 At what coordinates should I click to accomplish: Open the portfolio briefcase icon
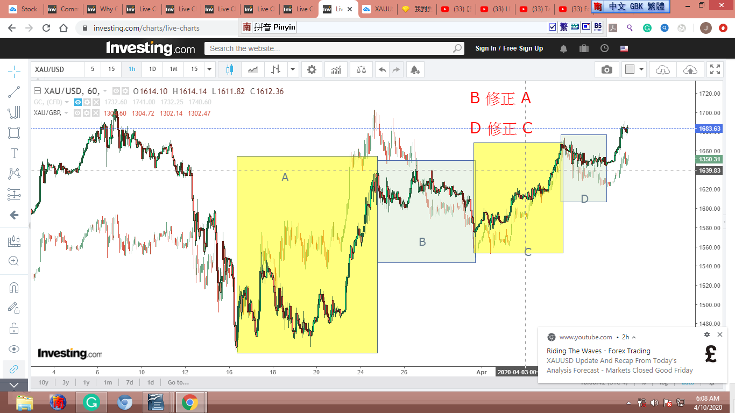(584, 48)
